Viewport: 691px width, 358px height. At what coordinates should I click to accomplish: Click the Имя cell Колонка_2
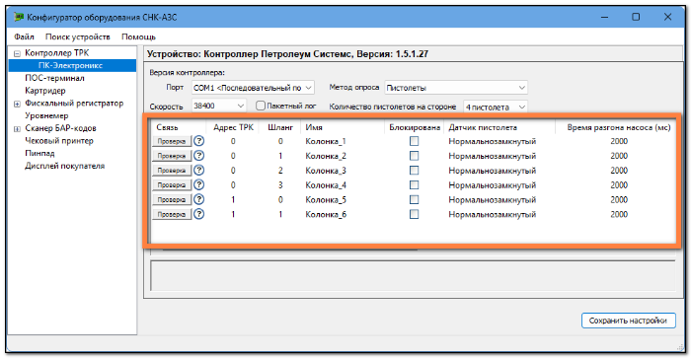(326, 156)
